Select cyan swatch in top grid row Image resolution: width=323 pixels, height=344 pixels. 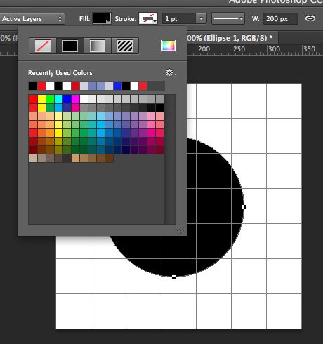click(x=58, y=99)
